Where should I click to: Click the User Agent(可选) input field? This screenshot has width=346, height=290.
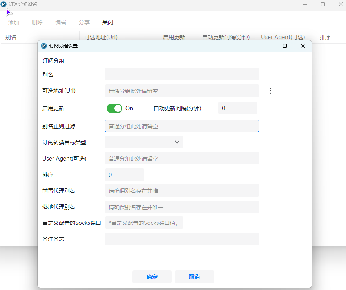pos(181,158)
